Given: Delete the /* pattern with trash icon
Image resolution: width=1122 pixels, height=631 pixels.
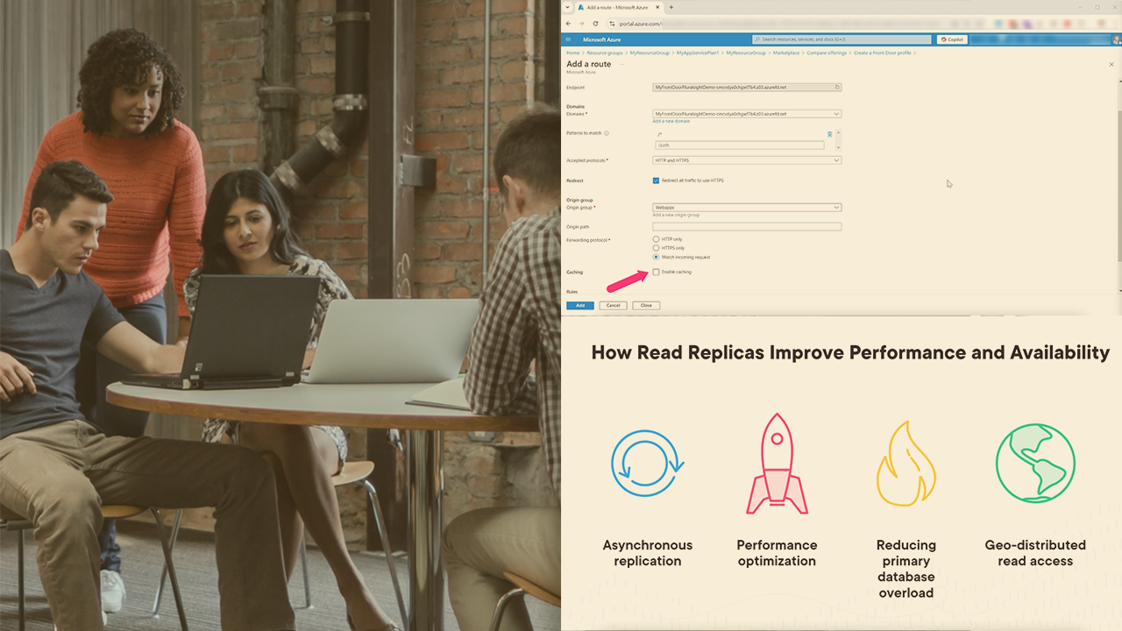Looking at the screenshot, I should pyautogui.click(x=829, y=134).
